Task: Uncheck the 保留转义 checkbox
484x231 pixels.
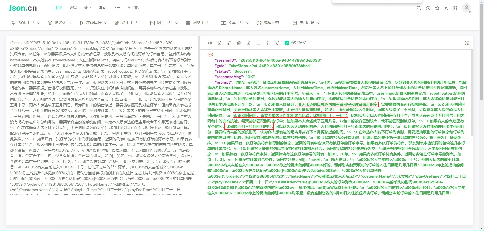Action: coord(287,43)
